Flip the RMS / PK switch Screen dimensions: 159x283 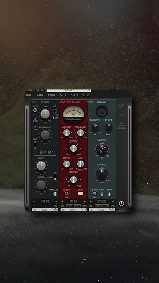point(35,144)
